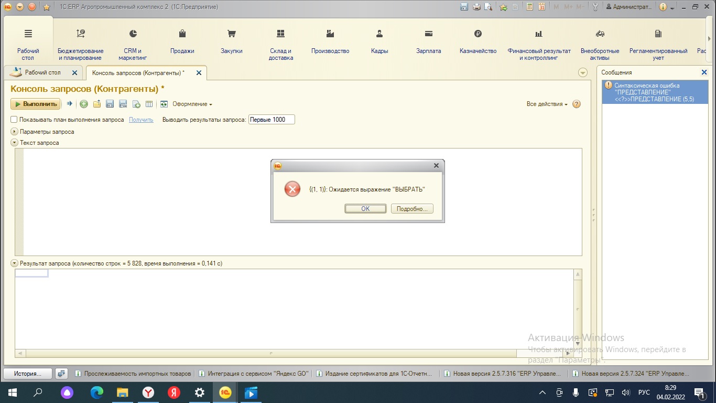716x403 pixels.
Task: Open the Казначейство section
Action: tap(478, 42)
